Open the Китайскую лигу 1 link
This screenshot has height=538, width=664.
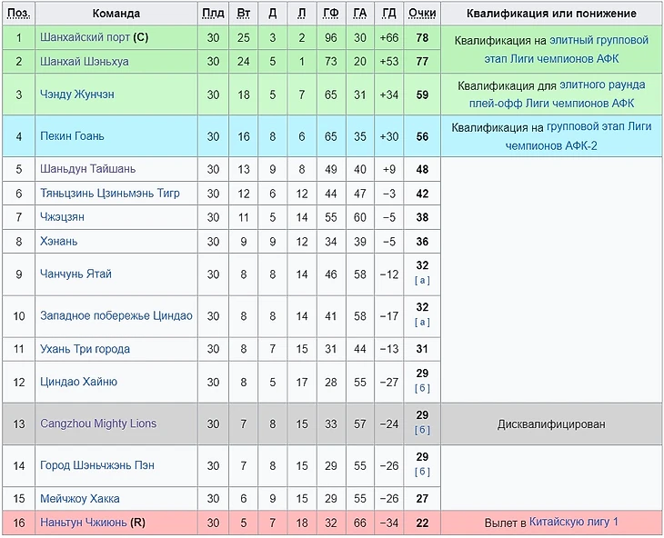coord(573,523)
